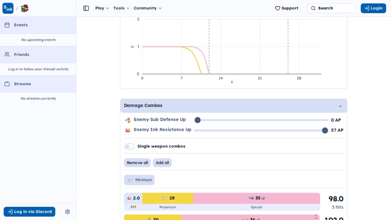Expand the Play menu
The width and height of the screenshot is (391, 220).
click(102, 8)
